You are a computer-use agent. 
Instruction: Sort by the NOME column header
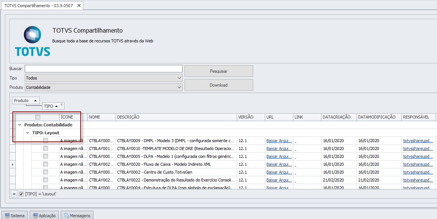[102, 117]
